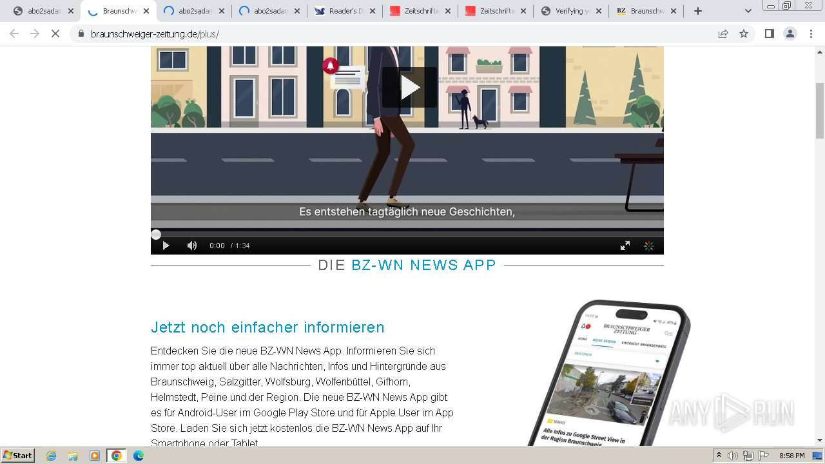Stop loading the page with the X button
825x464 pixels.
pyautogui.click(x=55, y=34)
